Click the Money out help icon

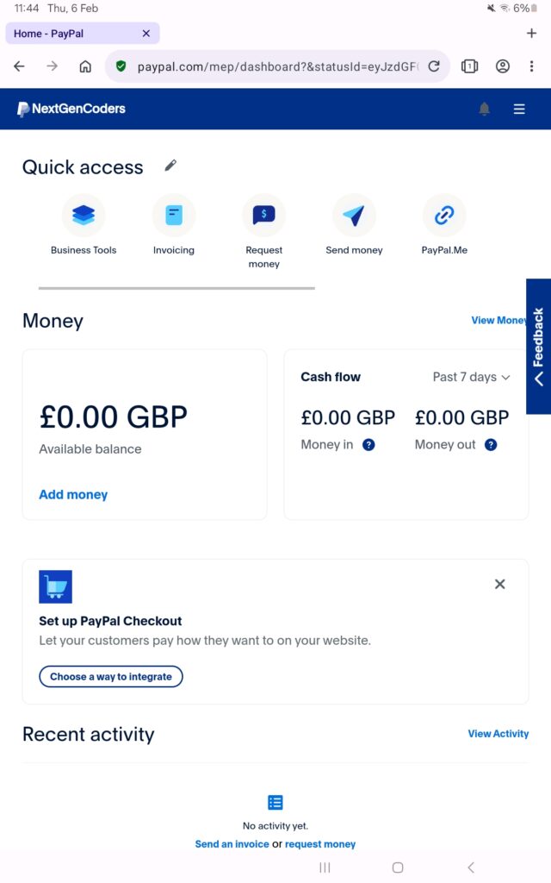point(491,445)
